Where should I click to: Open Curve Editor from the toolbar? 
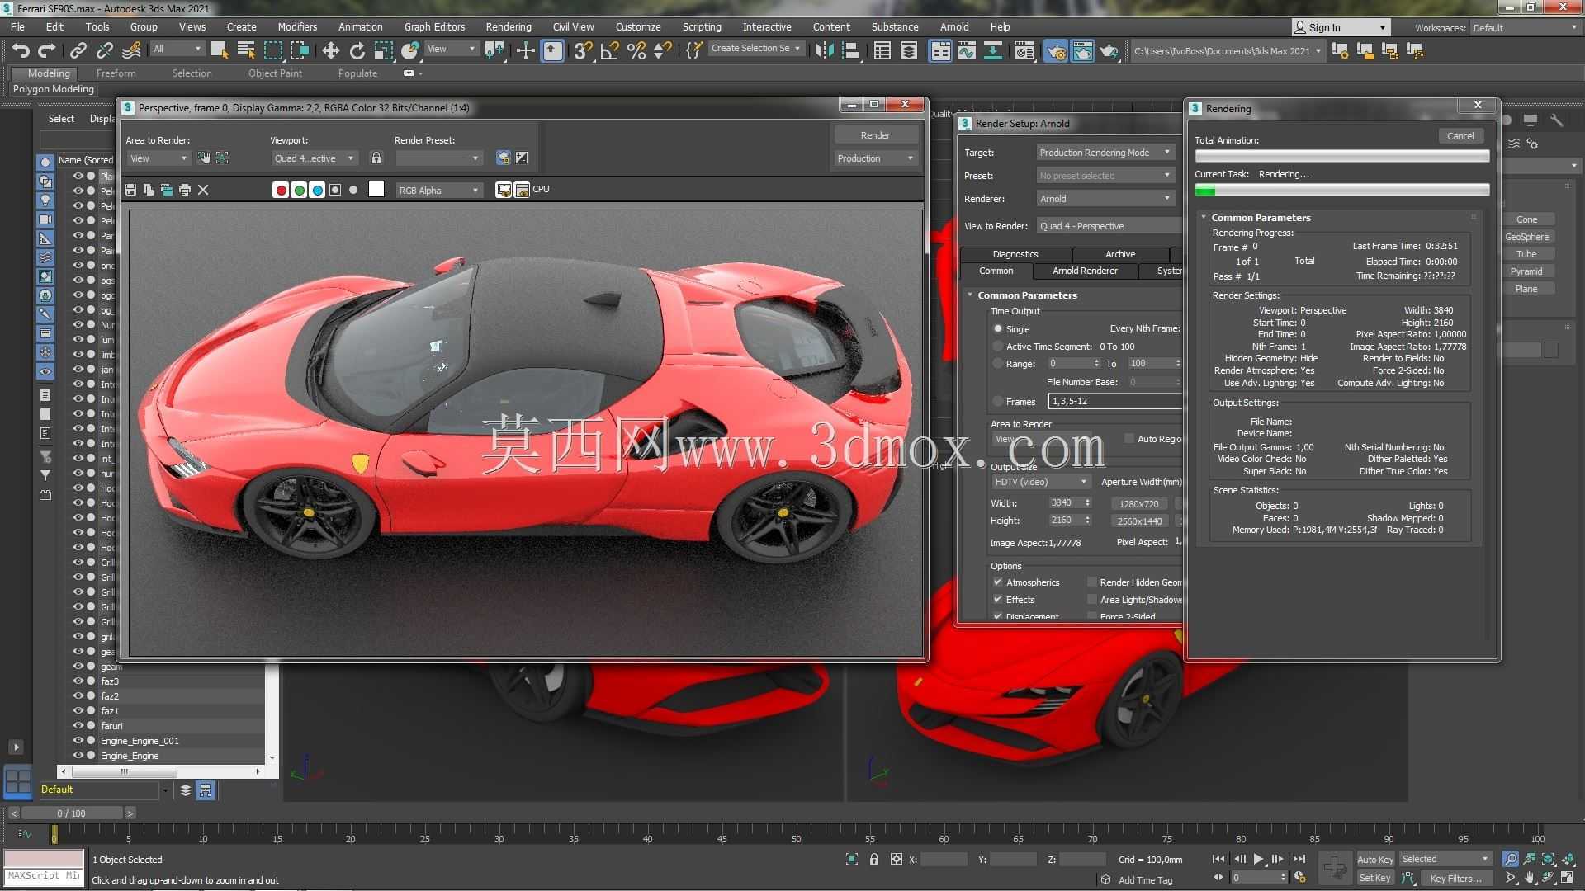click(967, 51)
